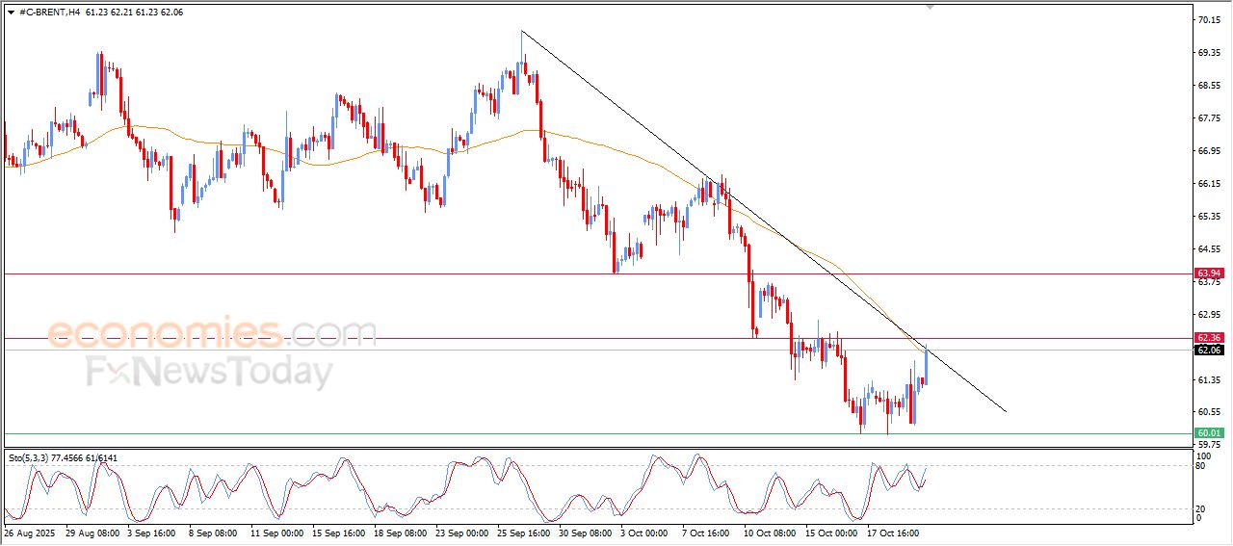1233x546 pixels.
Task: Click the 80 level on stochastic scale
Action: [x=1200, y=467]
